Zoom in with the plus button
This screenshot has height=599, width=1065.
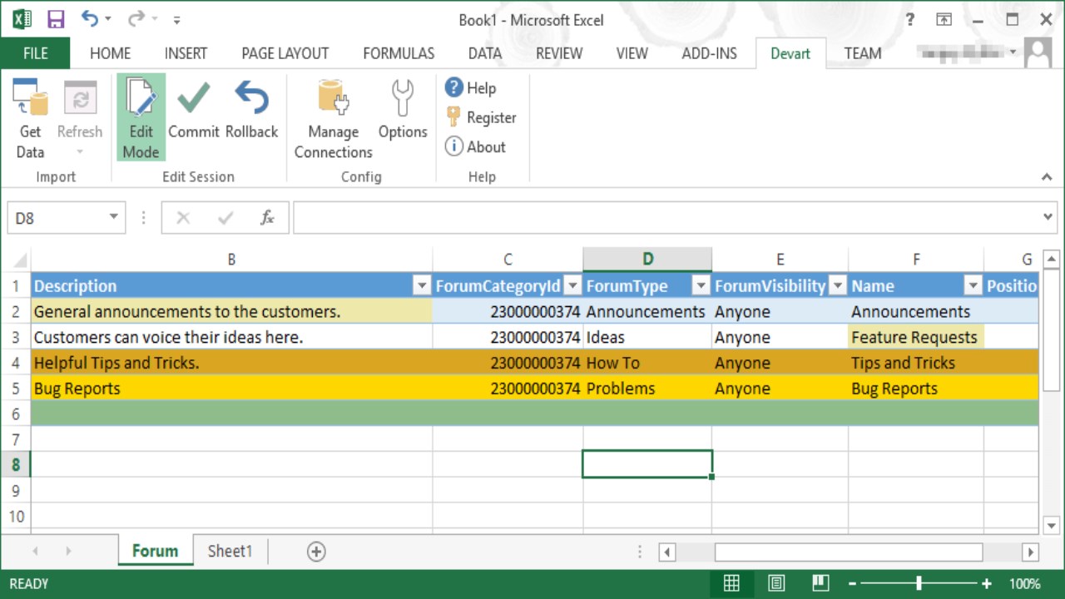click(987, 583)
